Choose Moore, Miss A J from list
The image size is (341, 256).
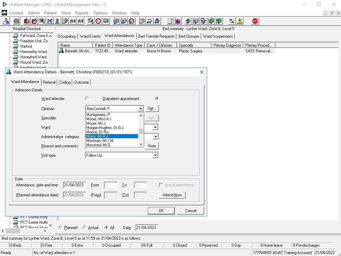coord(112,119)
